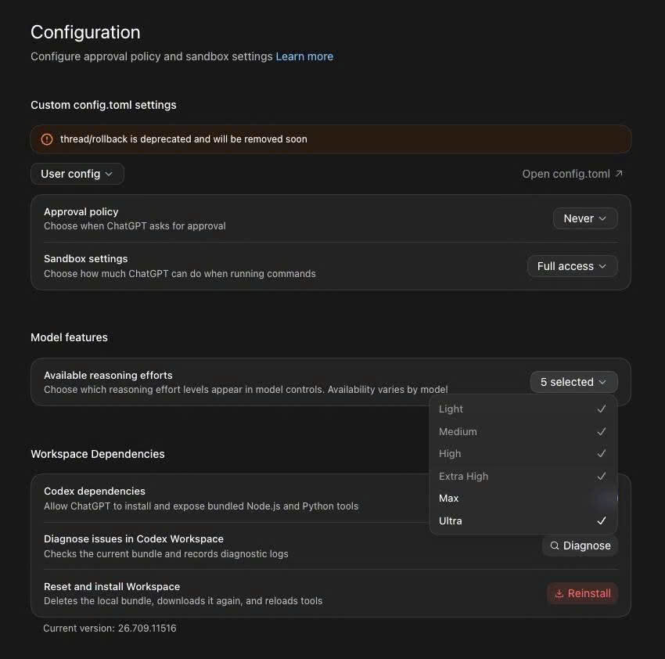The image size is (665, 659).
Task: Click the "Approval policy" setting label
Action: [81, 212]
